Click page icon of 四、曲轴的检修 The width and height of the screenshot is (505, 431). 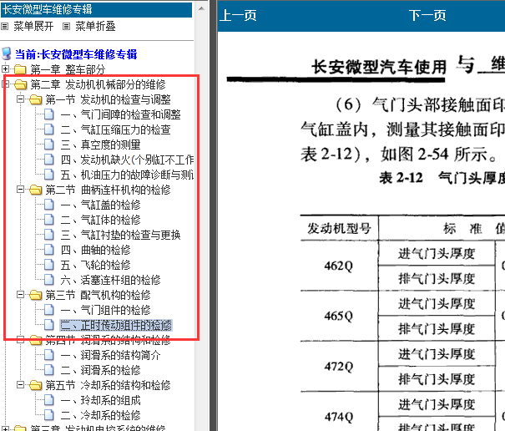click(x=49, y=250)
